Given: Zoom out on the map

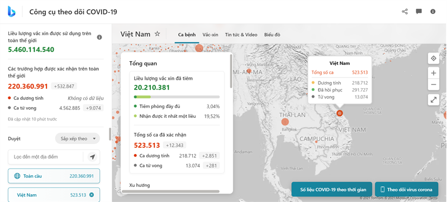Looking at the screenshot, I should 434,84.
